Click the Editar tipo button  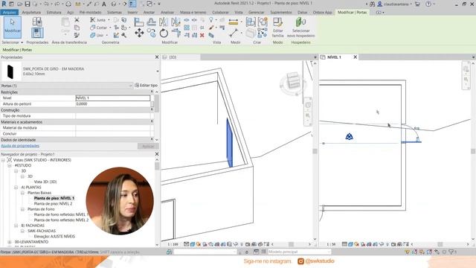(146, 86)
